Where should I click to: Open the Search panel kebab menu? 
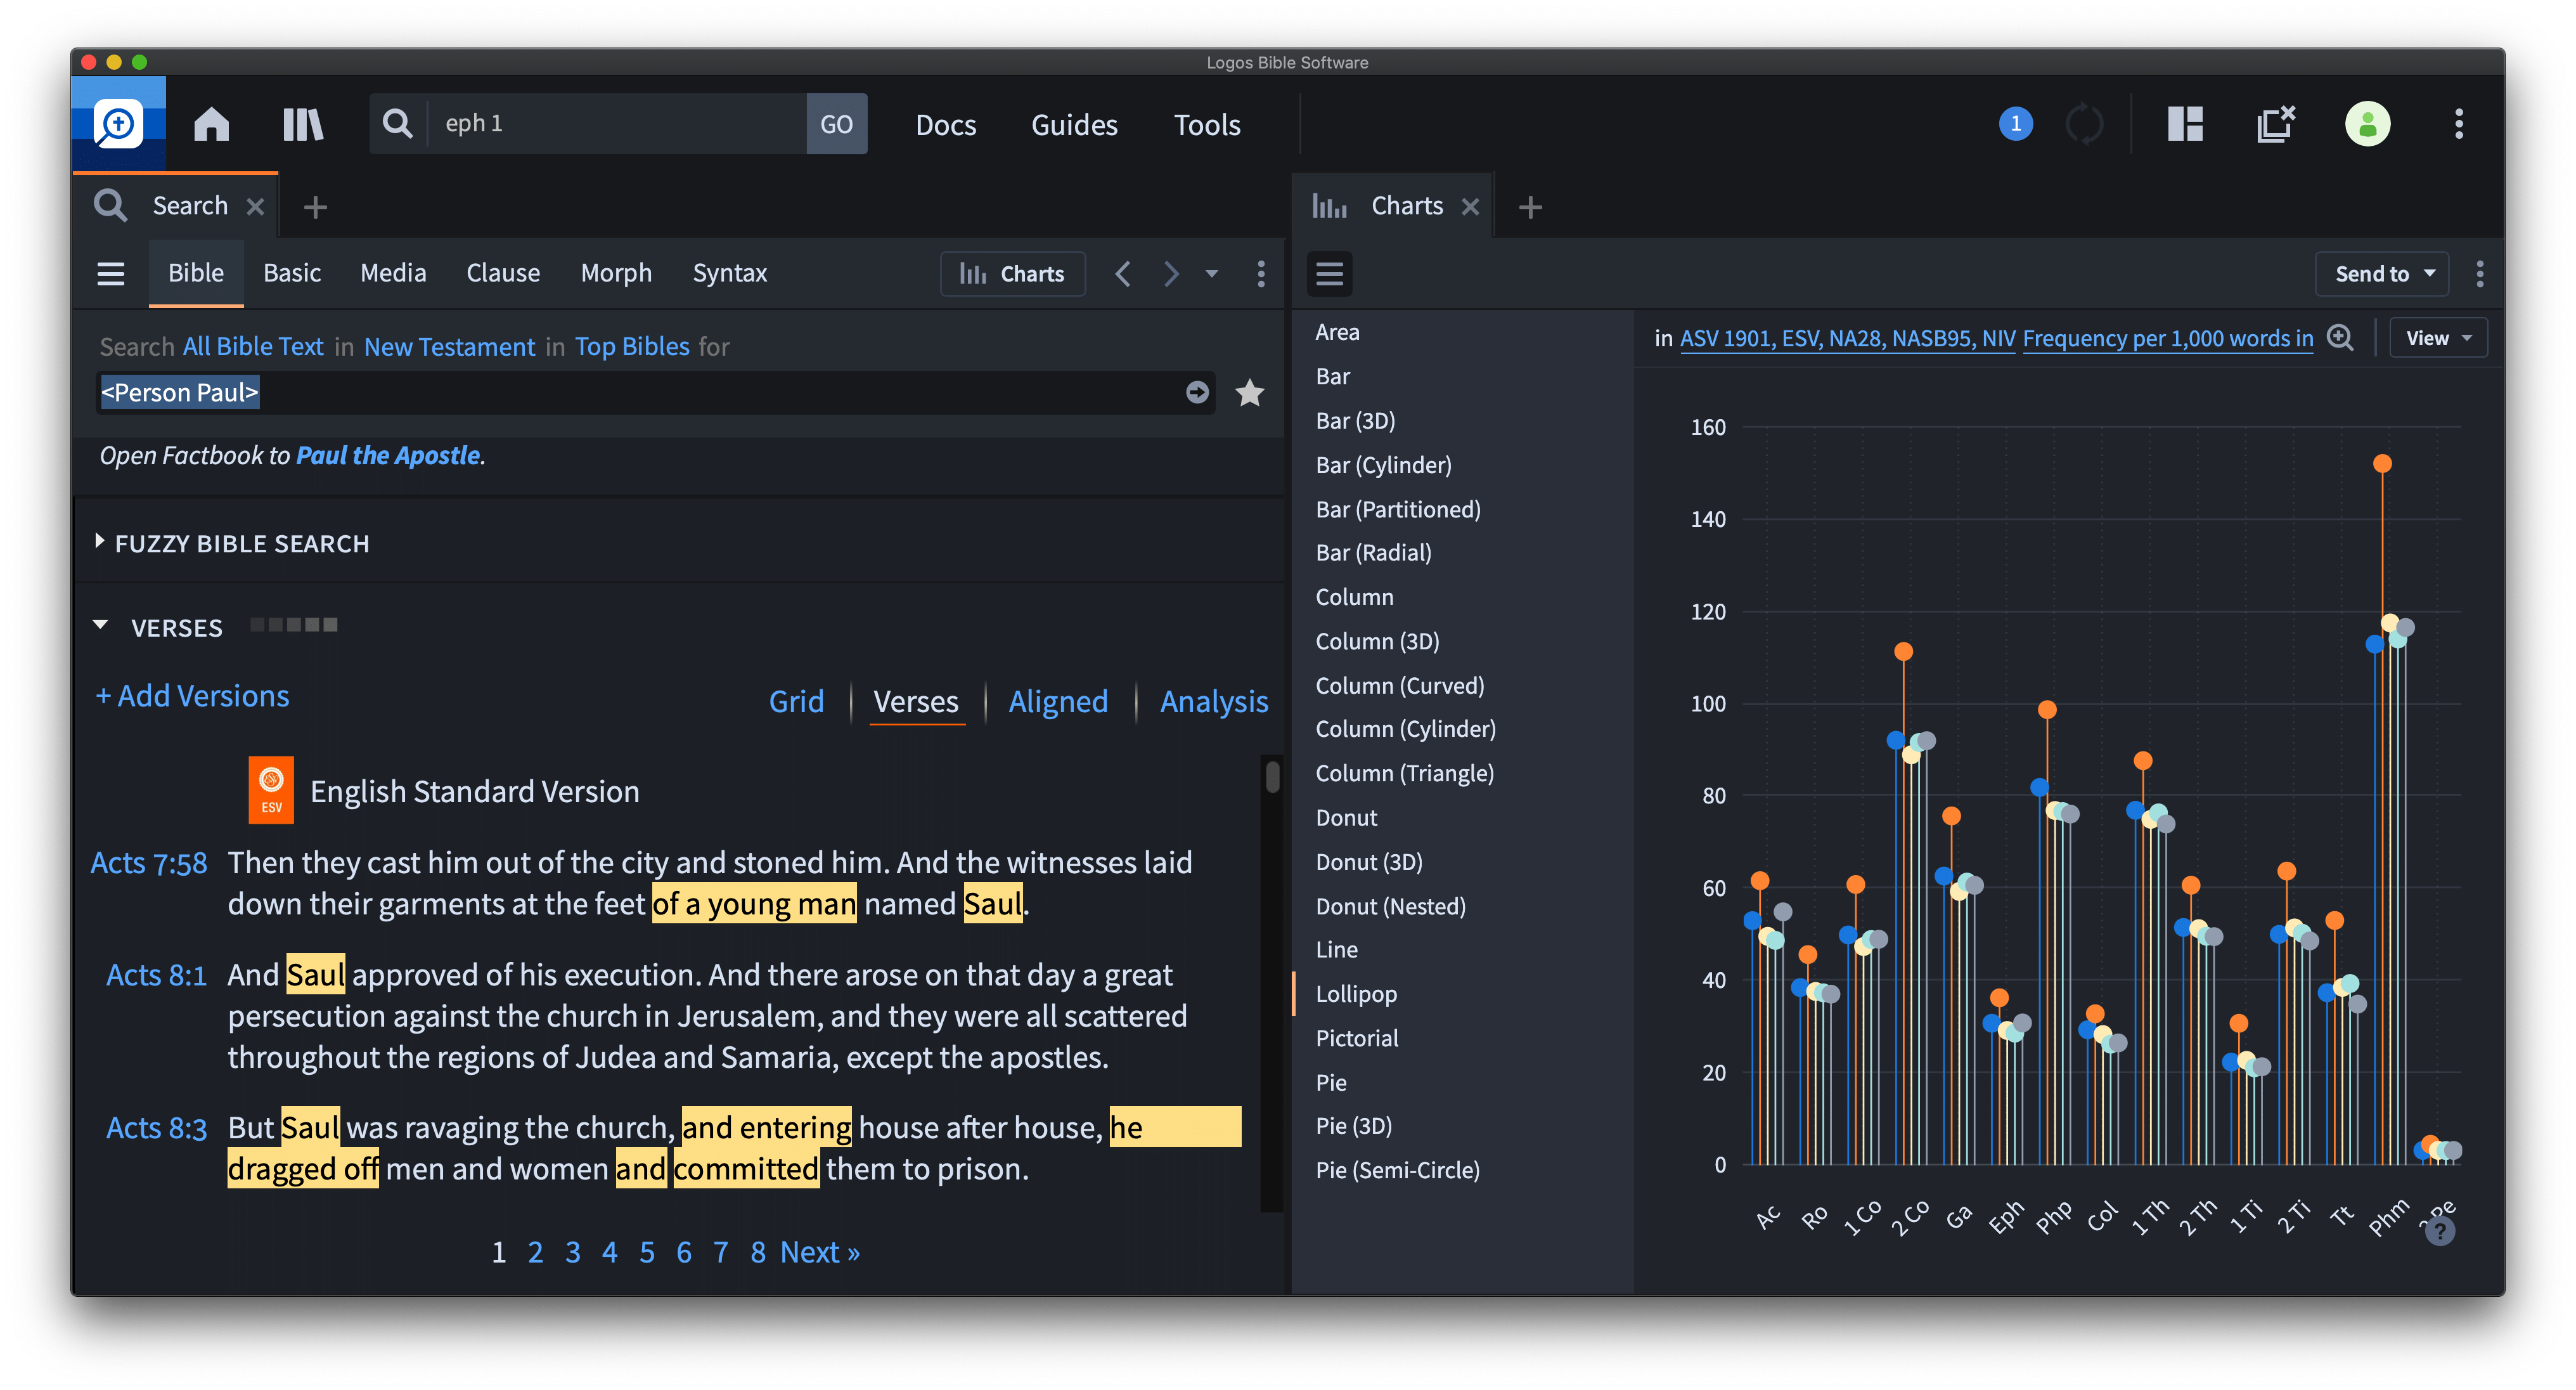(x=1260, y=273)
